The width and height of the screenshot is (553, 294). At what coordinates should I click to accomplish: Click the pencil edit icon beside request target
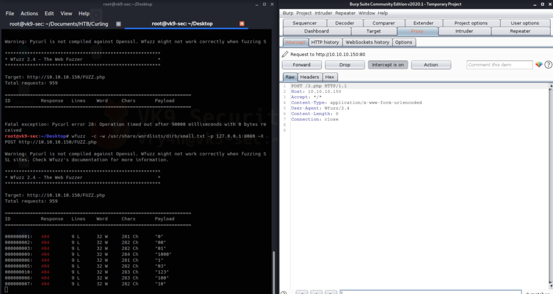point(285,54)
